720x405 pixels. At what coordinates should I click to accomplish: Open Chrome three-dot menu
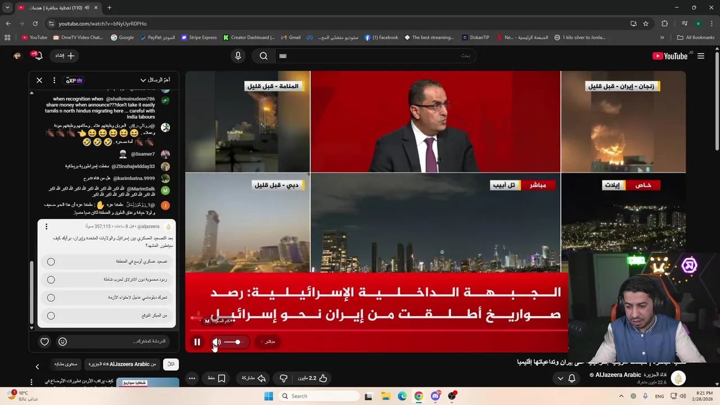coord(712,24)
